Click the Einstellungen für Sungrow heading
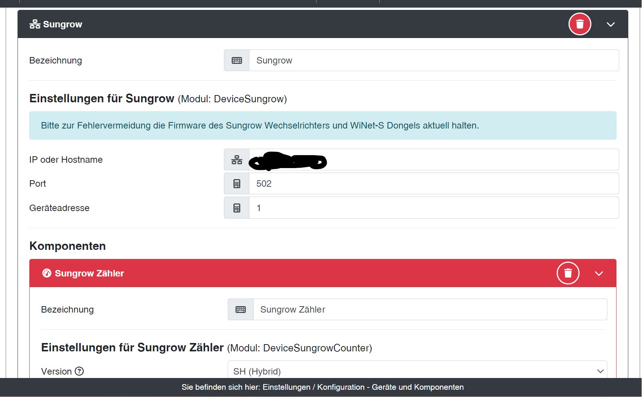Viewport: 642px width, 397px height. pyautogui.click(x=102, y=98)
